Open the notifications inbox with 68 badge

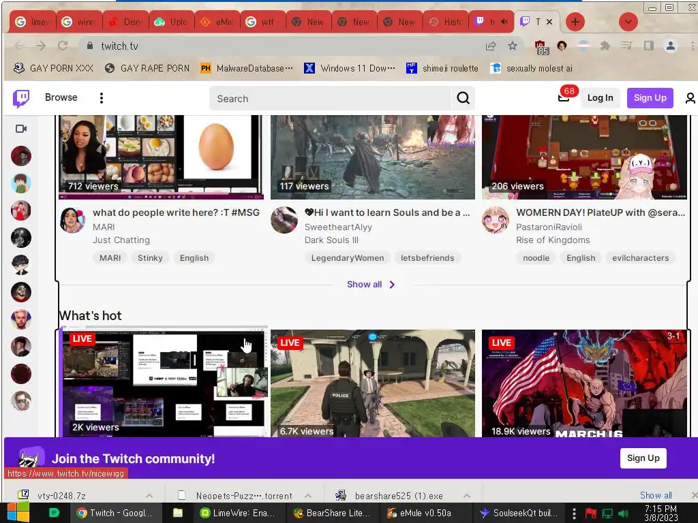[x=564, y=97]
